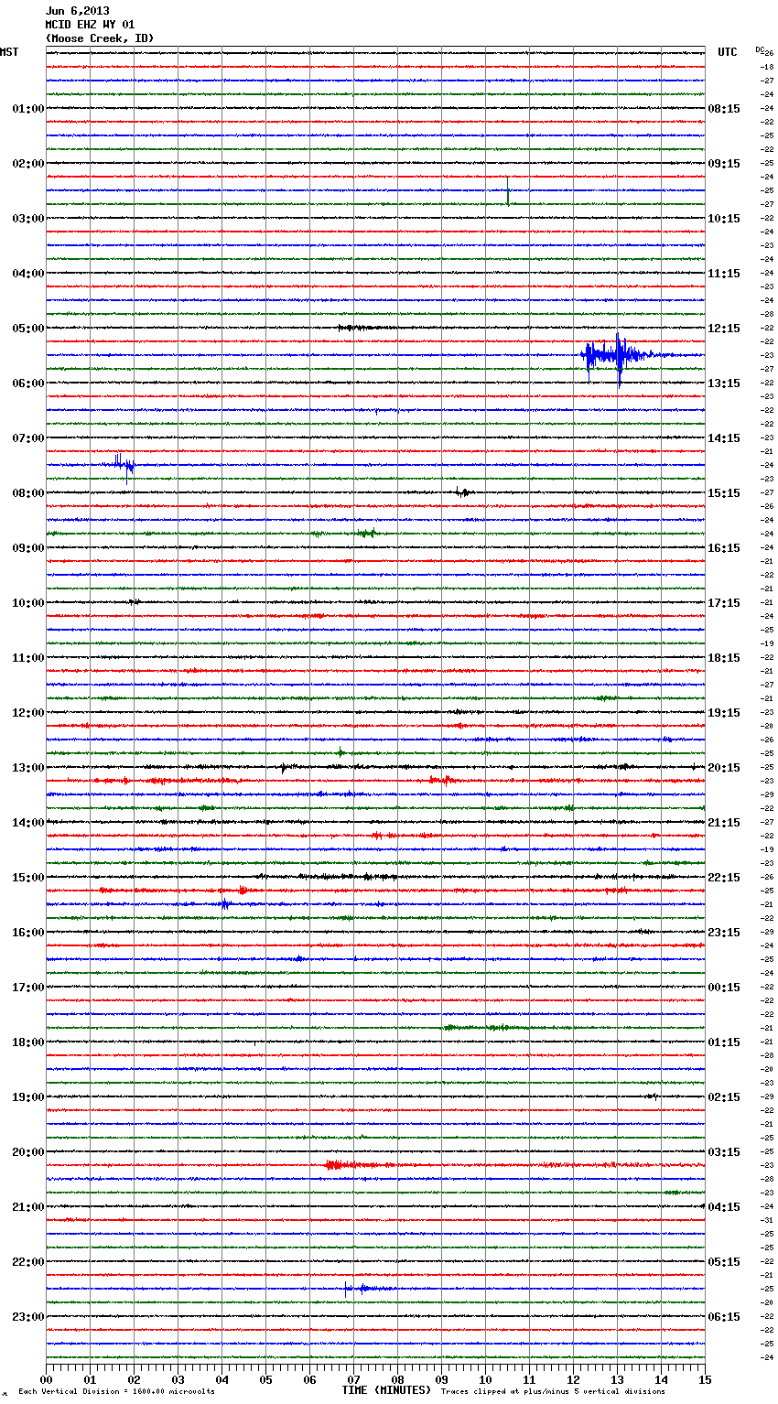Click minute tick label 03 on bottom axis

(x=178, y=1379)
